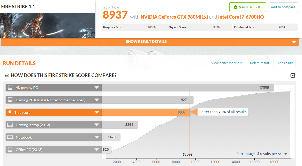Click the RUN DETAILS heading

click(x=19, y=63)
